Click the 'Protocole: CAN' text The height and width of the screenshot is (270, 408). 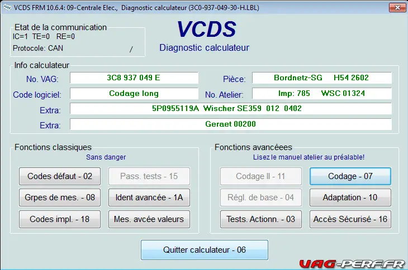click(38, 49)
